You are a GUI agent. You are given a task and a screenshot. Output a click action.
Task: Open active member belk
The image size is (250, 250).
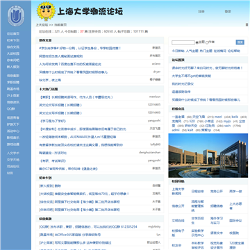tap(235, 117)
